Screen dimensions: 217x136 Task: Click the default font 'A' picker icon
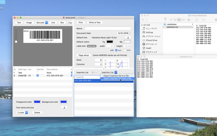[x=128, y=38]
